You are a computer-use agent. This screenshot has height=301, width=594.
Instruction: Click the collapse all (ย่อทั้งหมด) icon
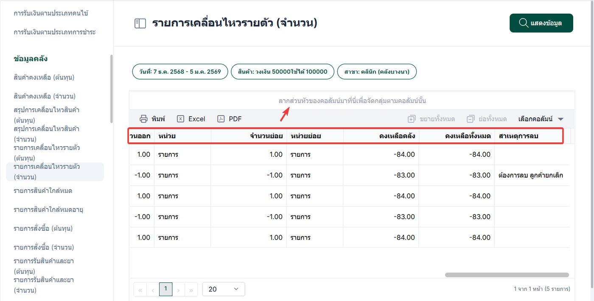click(470, 119)
